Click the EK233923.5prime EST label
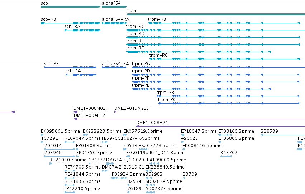The height and width of the screenshot is (194, 305). pos(102,131)
